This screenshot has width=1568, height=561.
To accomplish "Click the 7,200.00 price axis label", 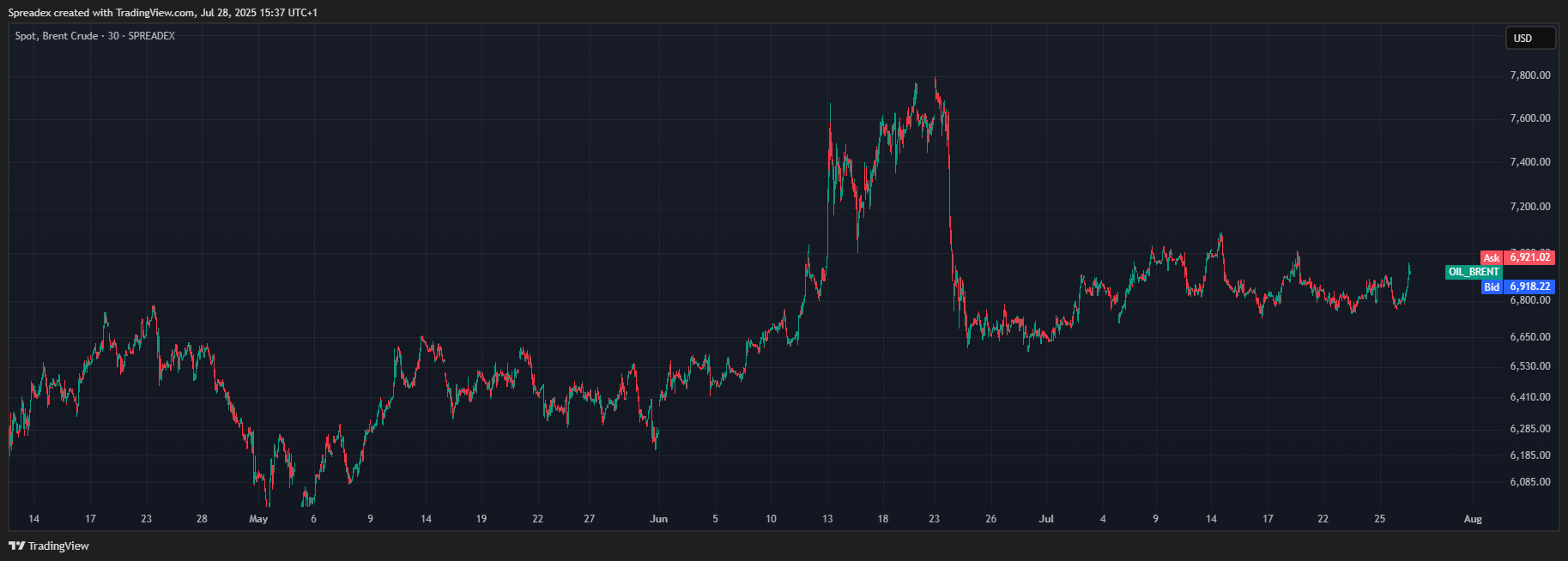I will [x=1530, y=207].
